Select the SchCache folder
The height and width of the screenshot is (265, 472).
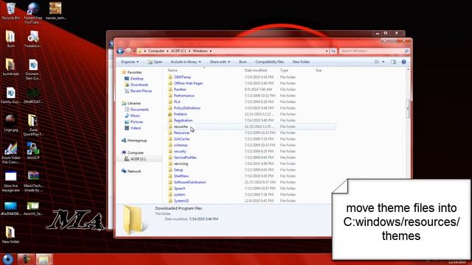(178, 139)
